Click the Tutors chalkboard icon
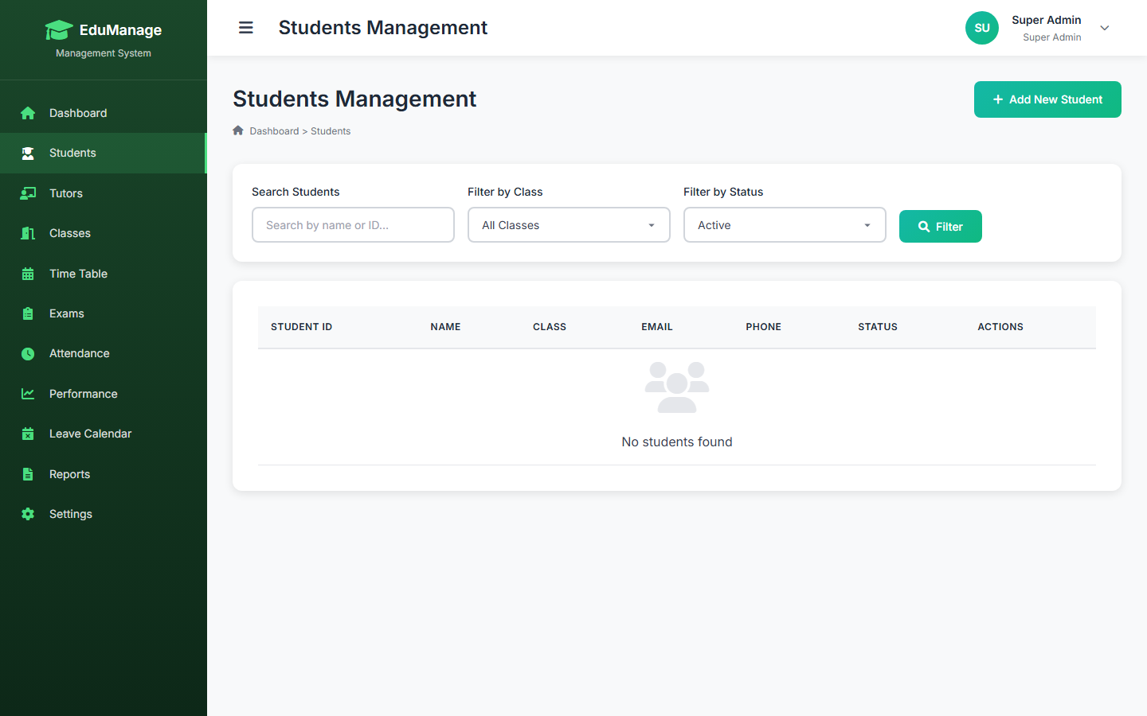The width and height of the screenshot is (1147, 716). [x=28, y=193]
